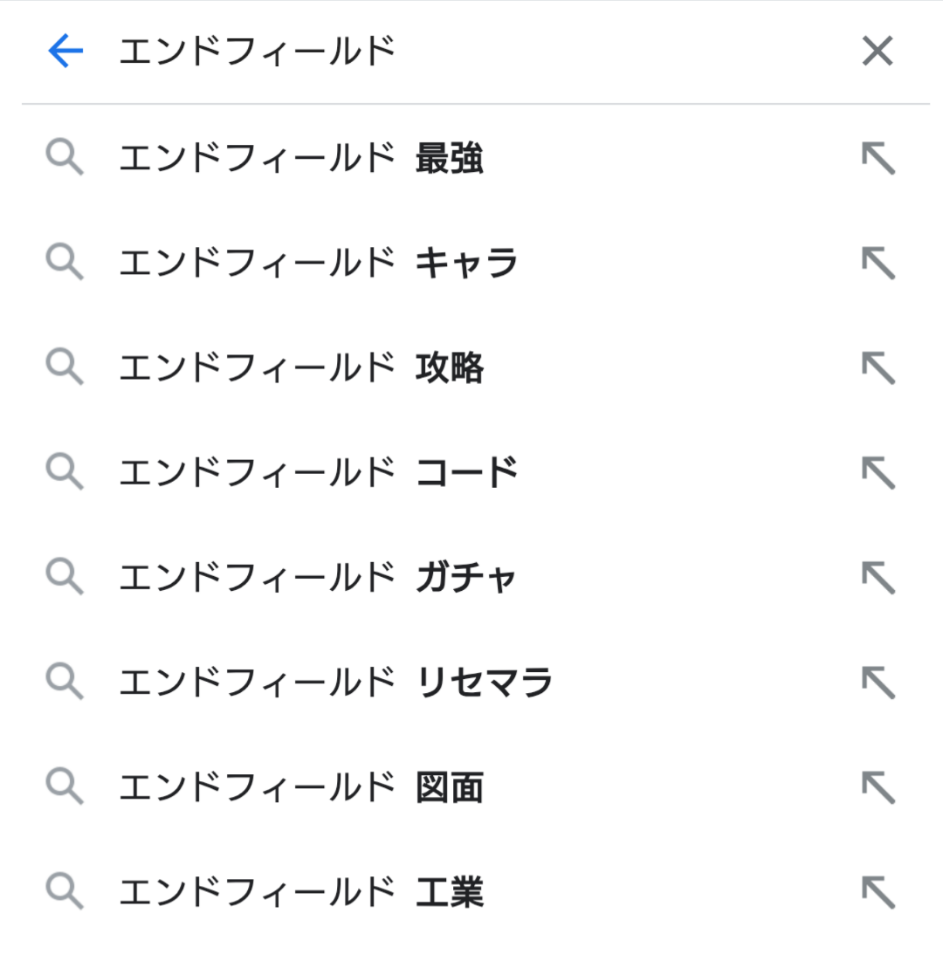Pick the エンドフィールド ガチャ suggestion
Image resolution: width=943 pixels, height=968 pixels.
click(319, 578)
